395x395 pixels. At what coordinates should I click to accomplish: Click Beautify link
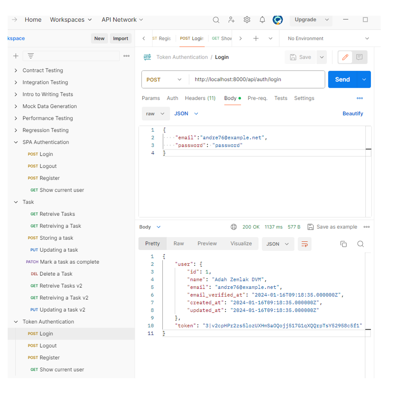point(353,114)
